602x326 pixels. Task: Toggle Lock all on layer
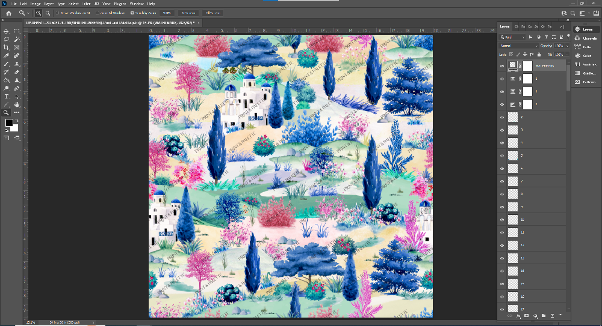[539, 55]
